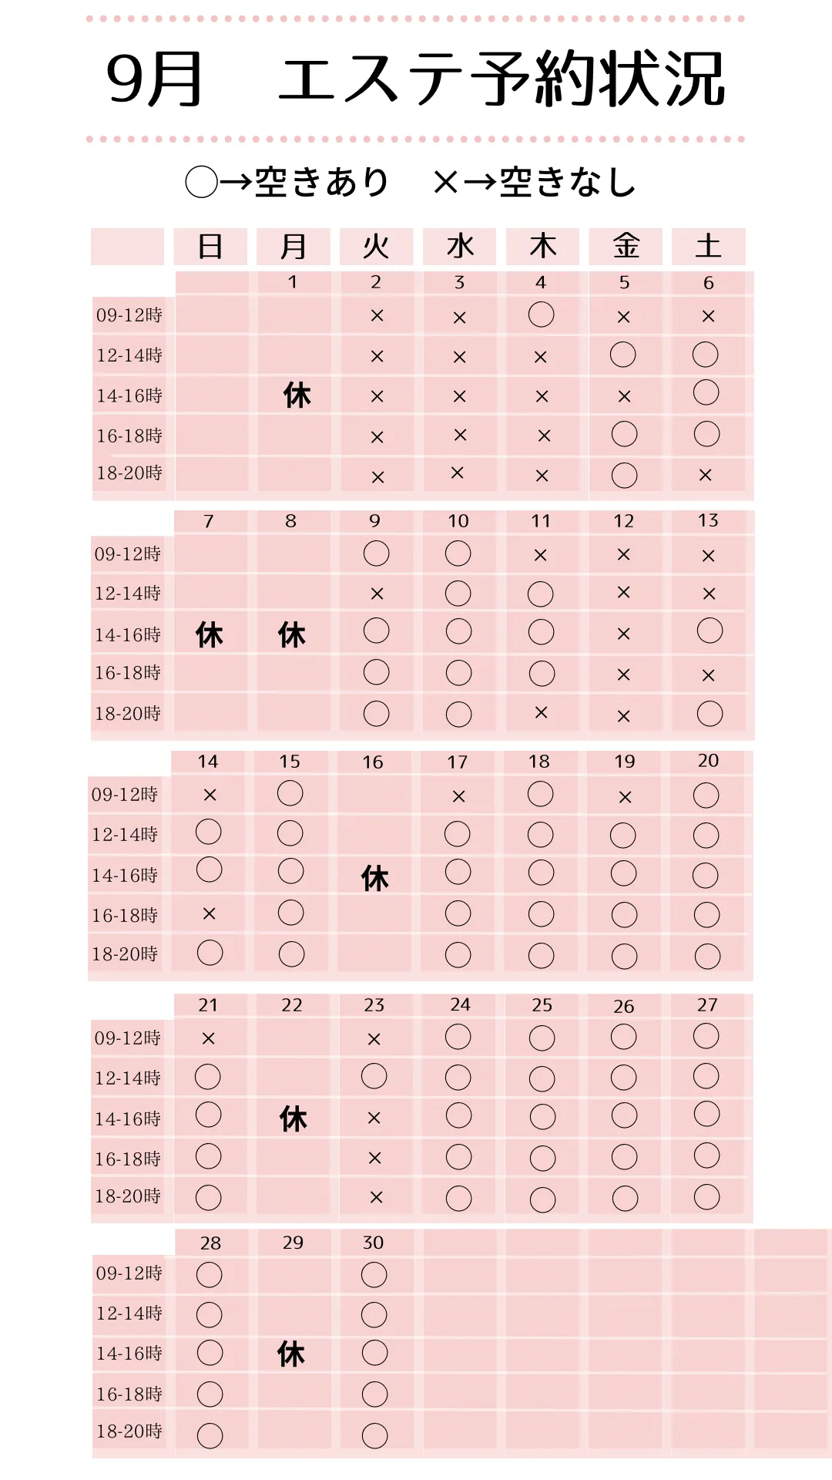Viewport: 832px width, 1480px height.
Task: Choose the circle on the 28th at 09-12時
Action: 209,1275
